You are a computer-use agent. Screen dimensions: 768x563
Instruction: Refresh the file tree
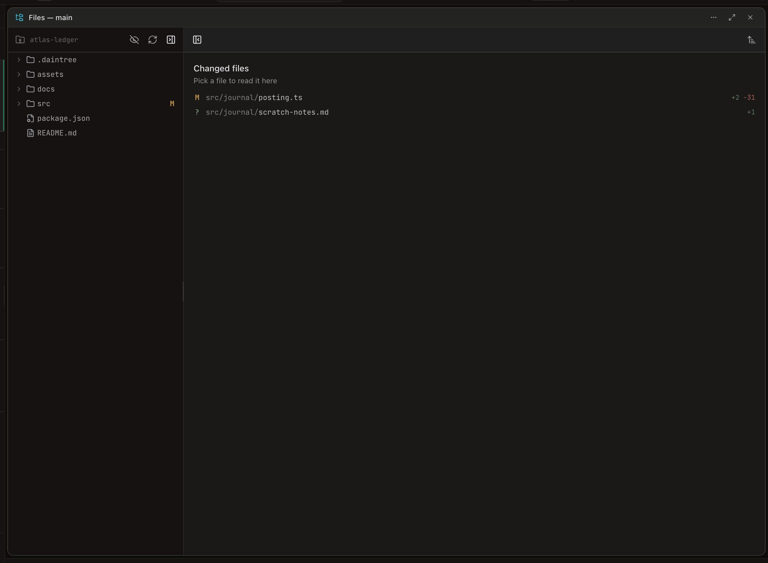[152, 40]
